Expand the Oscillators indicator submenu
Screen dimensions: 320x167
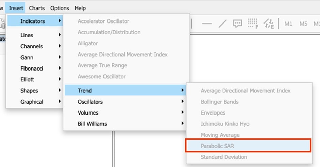point(90,102)
